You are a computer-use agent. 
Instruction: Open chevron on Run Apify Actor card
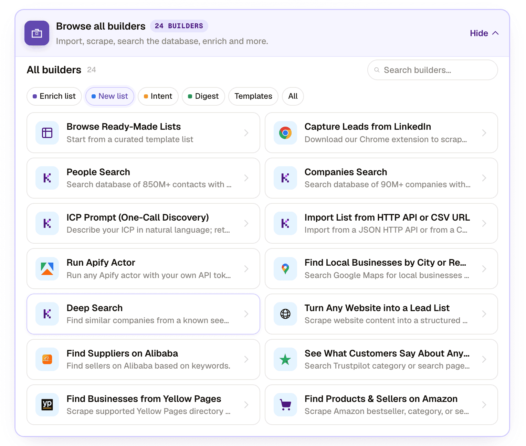click(246, 269)
